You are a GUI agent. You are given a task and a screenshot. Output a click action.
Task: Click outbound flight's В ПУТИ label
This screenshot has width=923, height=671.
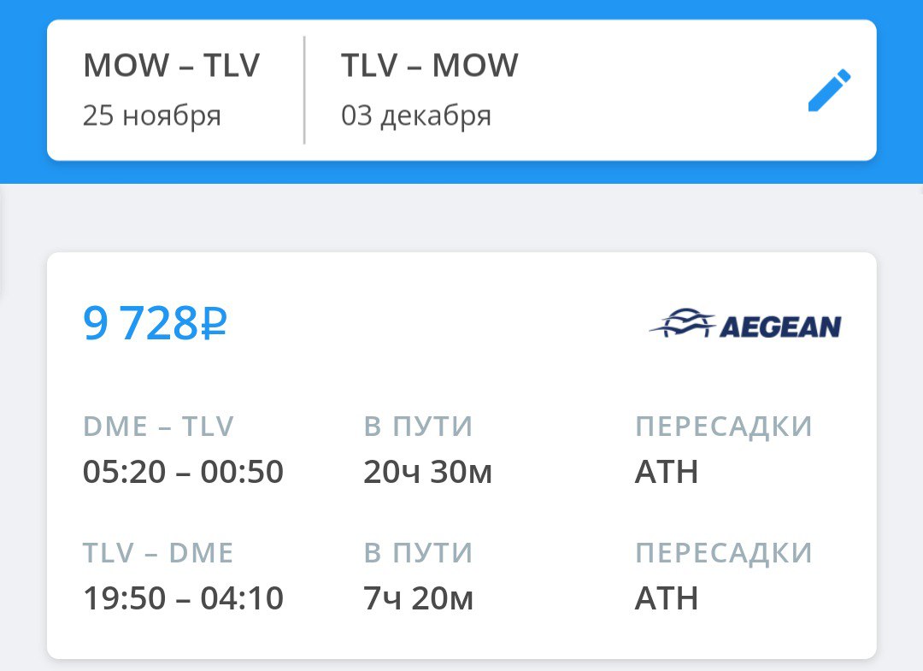tap(418, 427)
